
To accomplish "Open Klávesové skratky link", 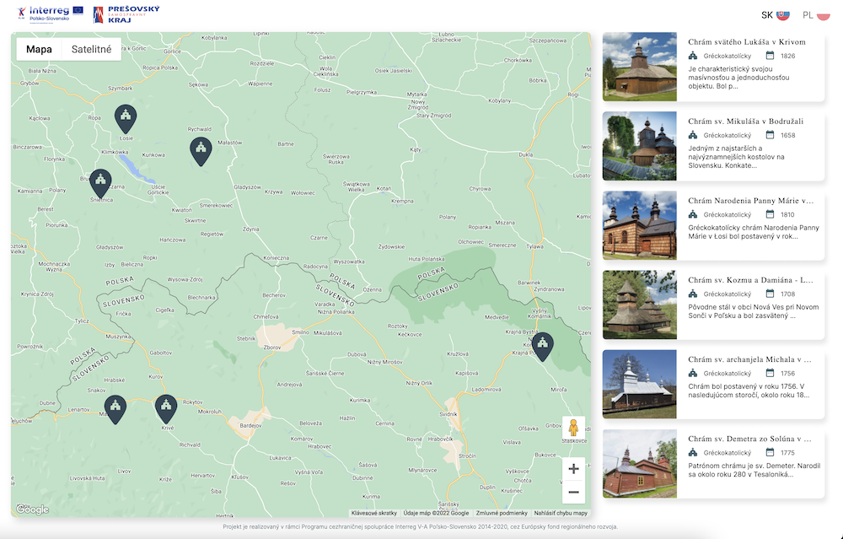I will coord(373,513).
